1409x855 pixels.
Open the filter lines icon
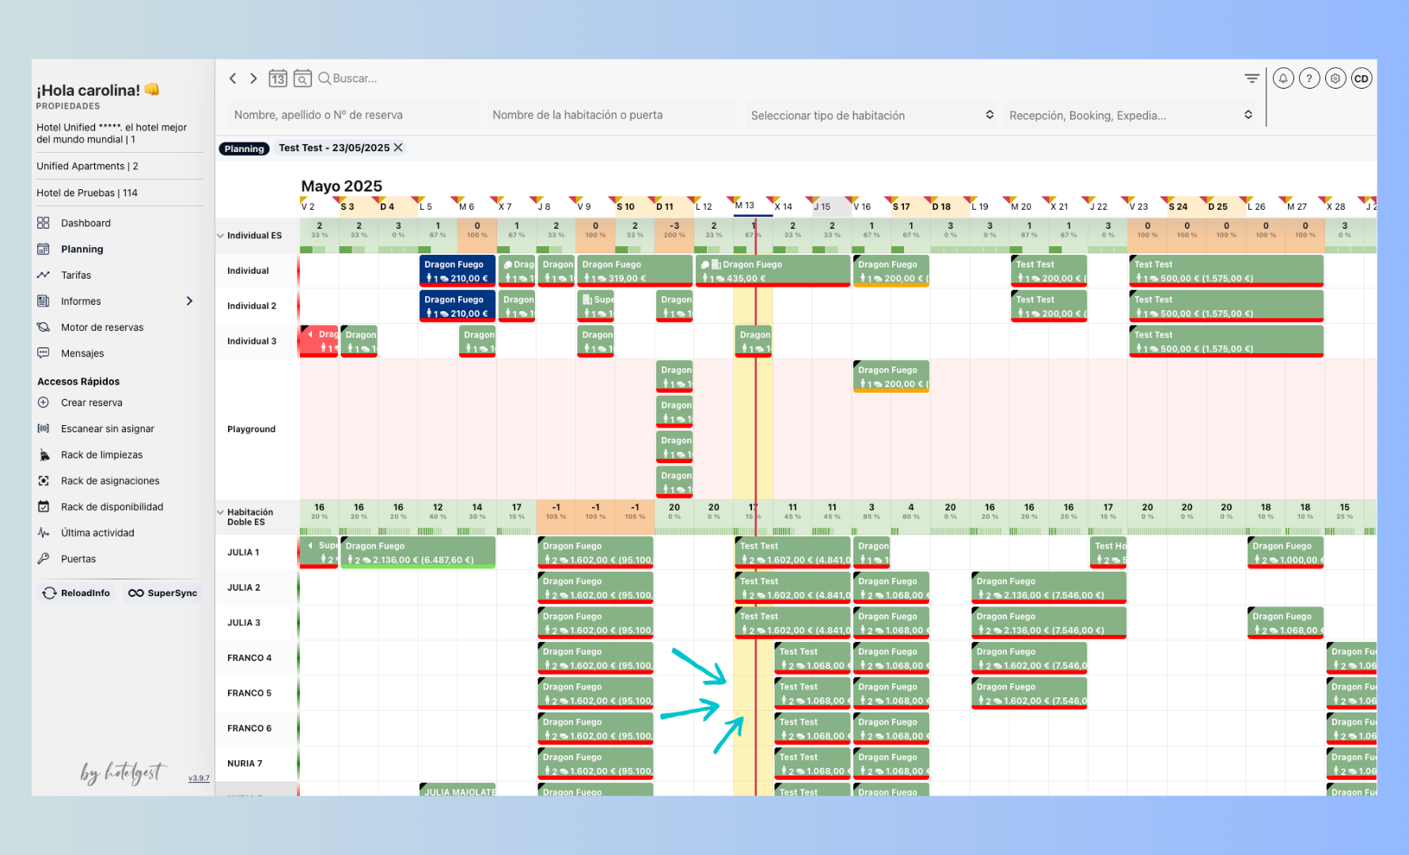tap(1251, 78)
